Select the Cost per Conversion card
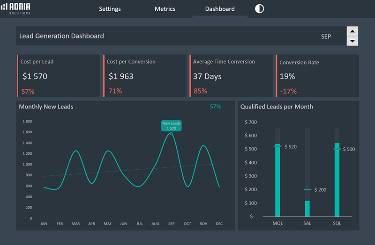 144,76
